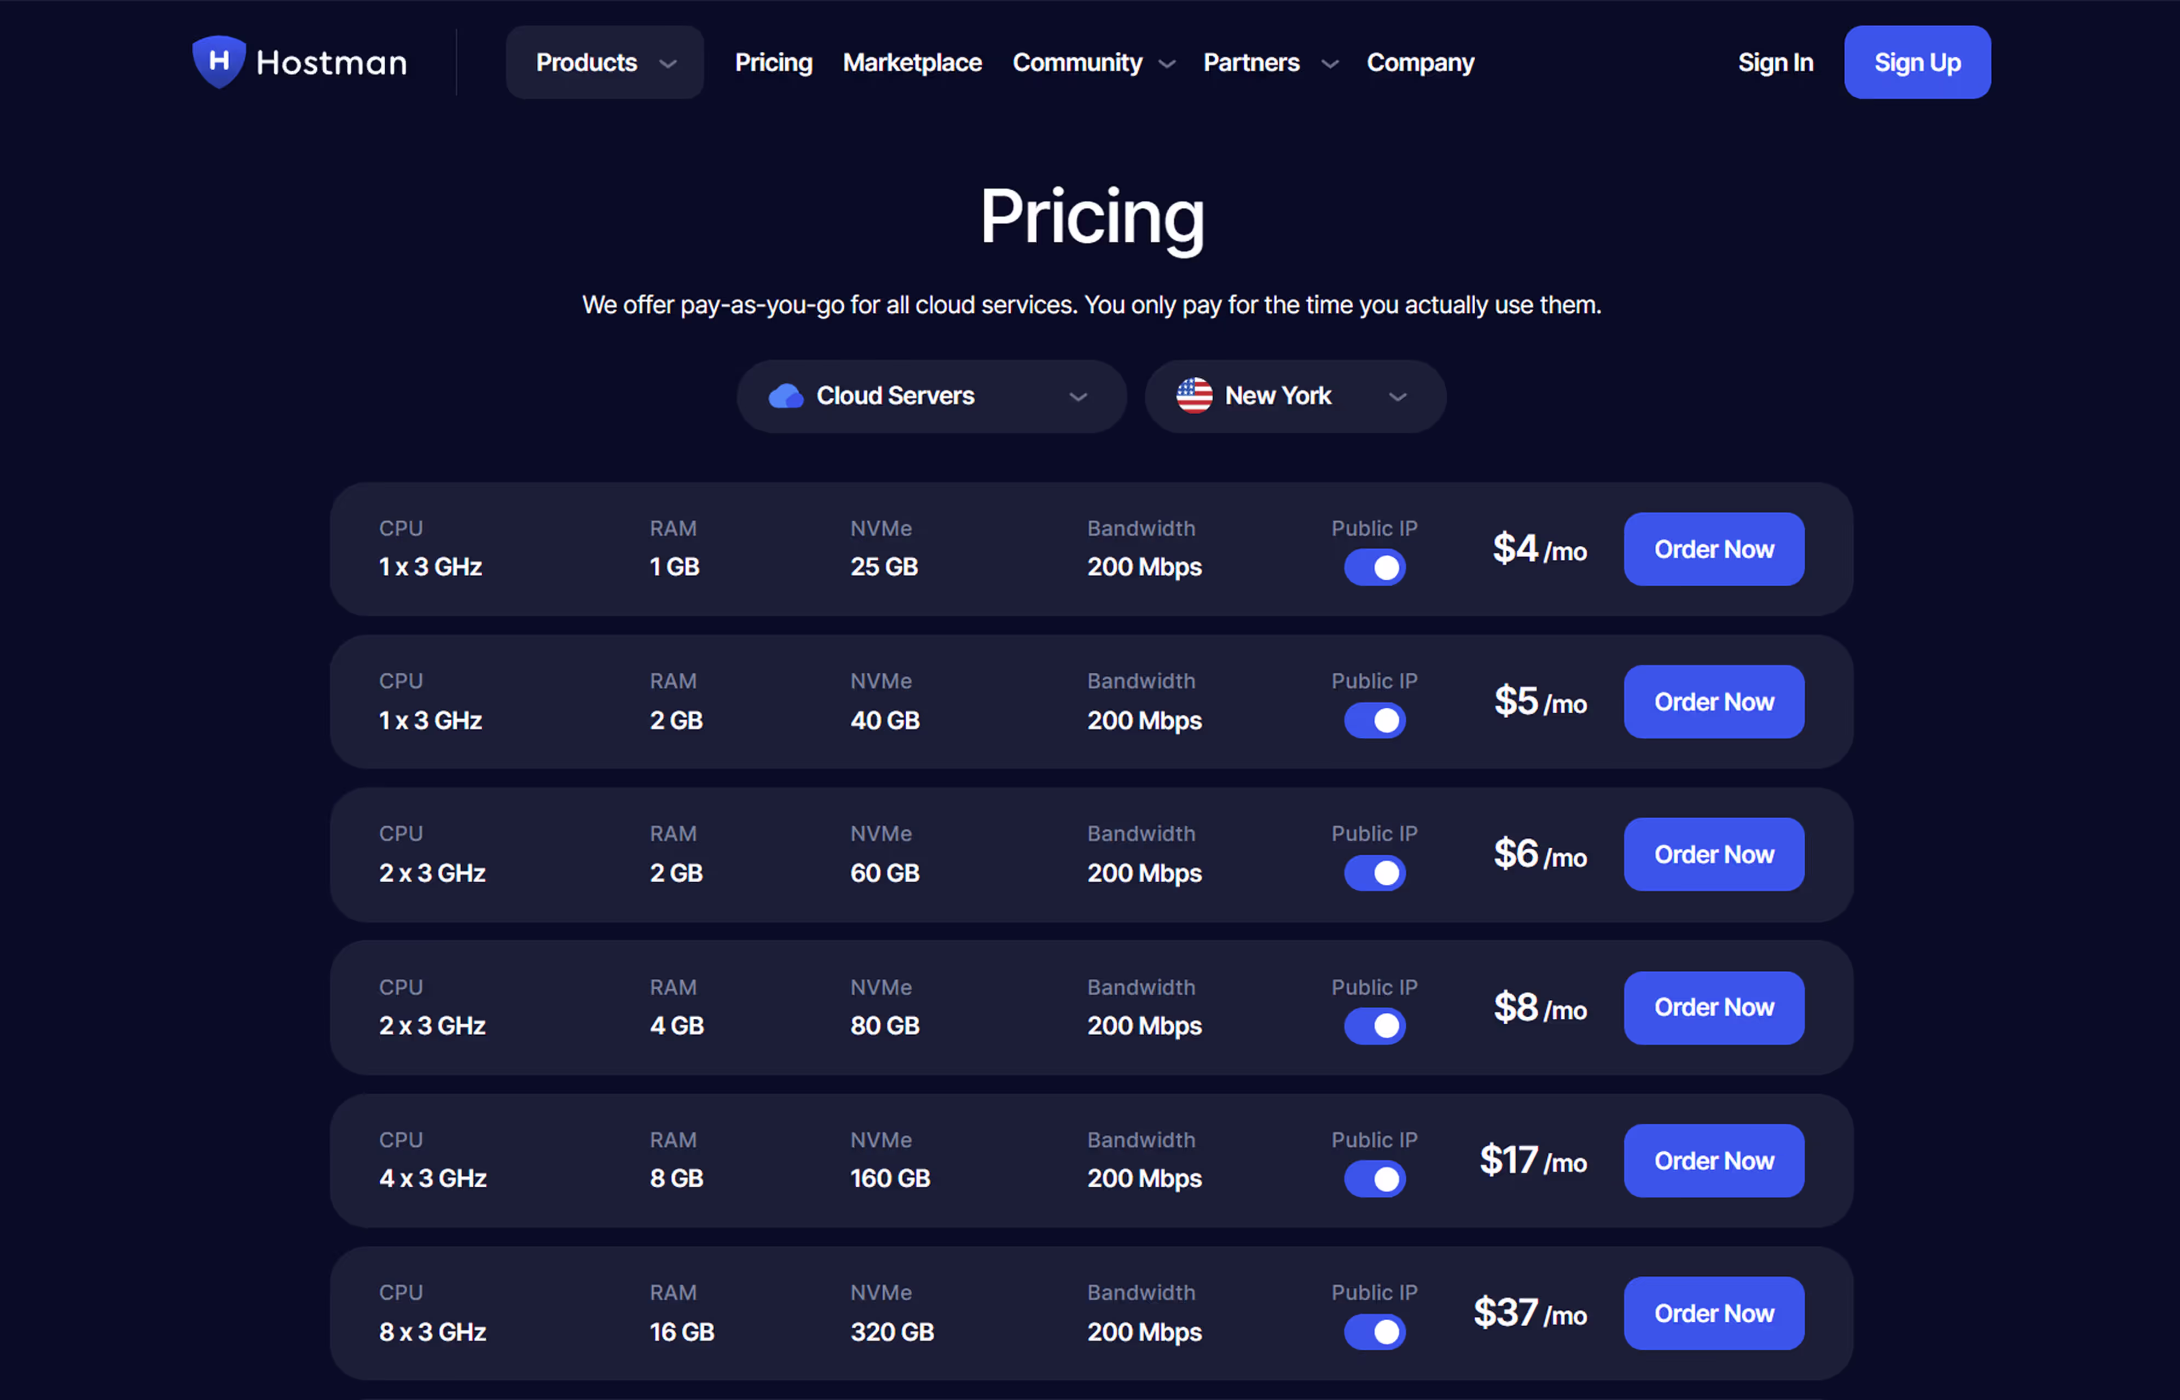Click the US flag icon beside New York
This screenshot has height=1400, width=2180.
click(1194, 396)
